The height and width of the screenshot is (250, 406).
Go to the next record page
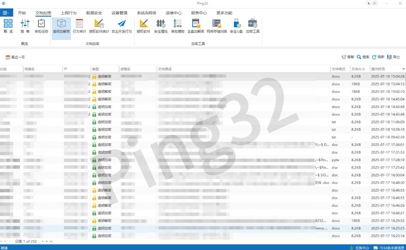pos(43,241)
